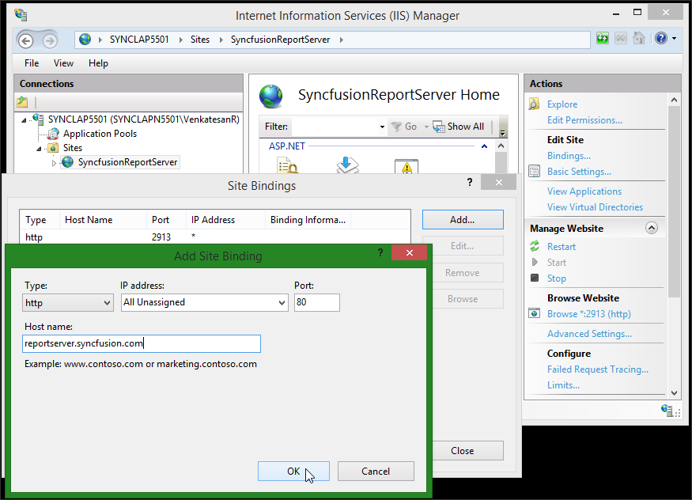Click the IIS Manager title bar app icon
The image size is (692, 500).
(21, 14)
